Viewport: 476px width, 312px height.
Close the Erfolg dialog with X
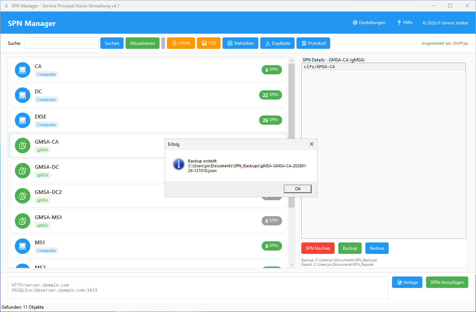311,144
